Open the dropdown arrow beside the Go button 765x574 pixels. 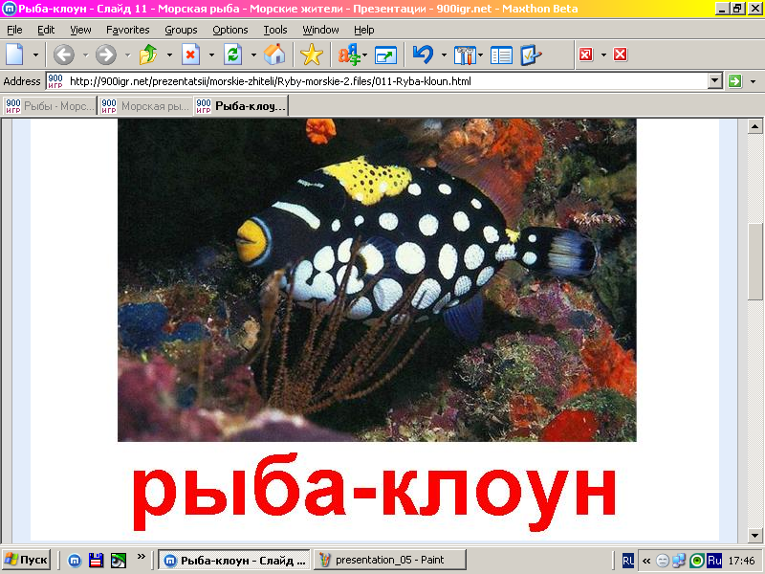click(x=753, y=81)
